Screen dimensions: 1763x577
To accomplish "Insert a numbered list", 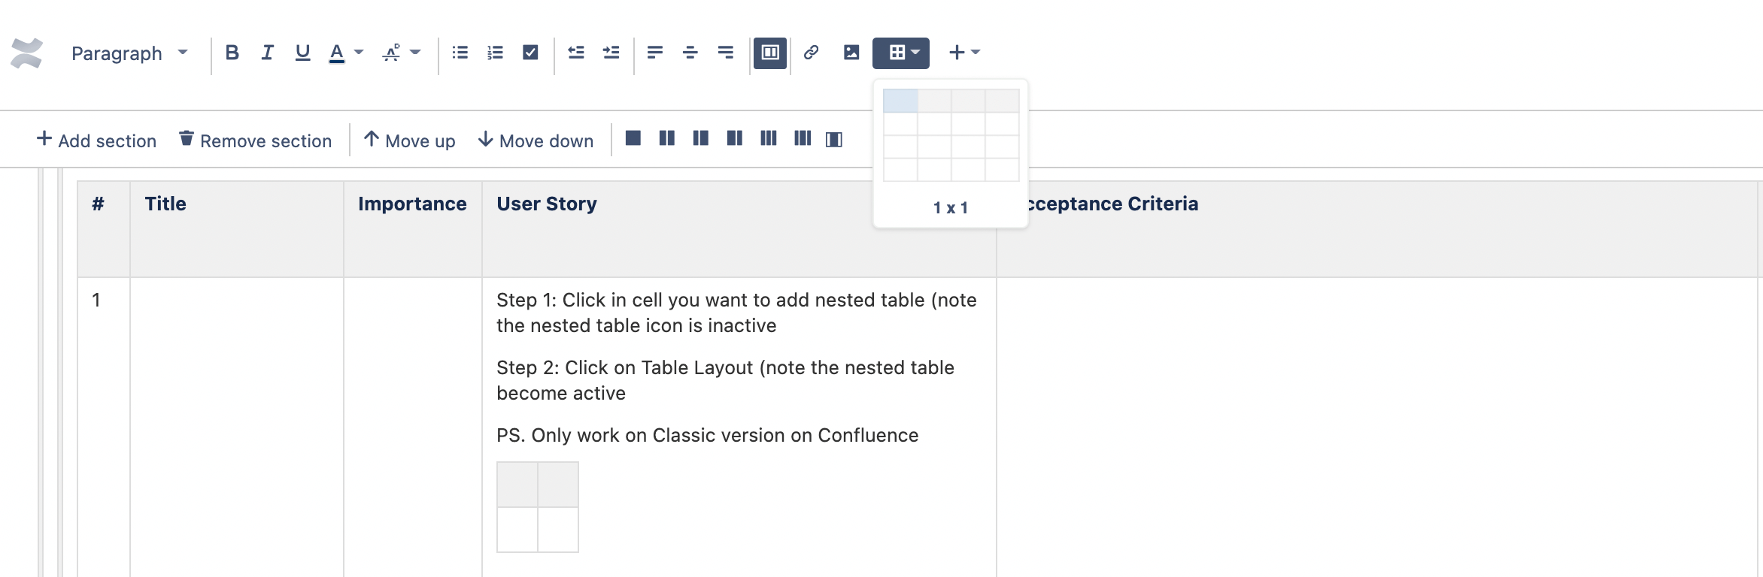I will click(495, 53).
